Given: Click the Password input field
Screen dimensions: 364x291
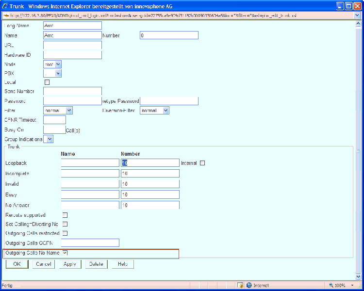Looking at the screenshot, I should [72, 101].
